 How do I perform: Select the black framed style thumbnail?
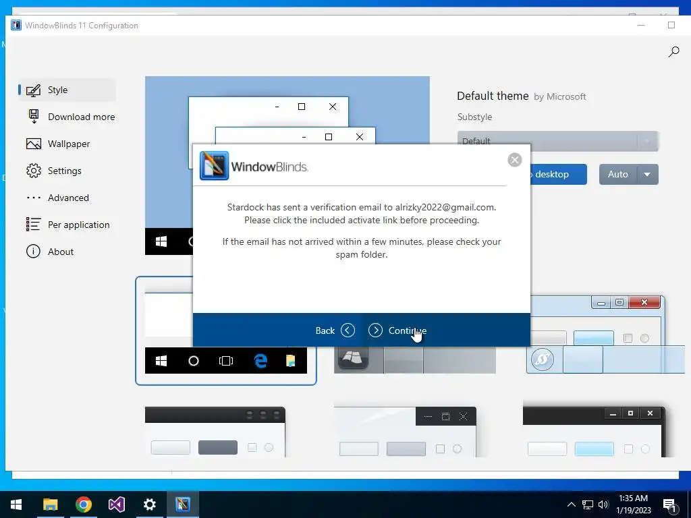pyautogui.click(x=594, y=432)
